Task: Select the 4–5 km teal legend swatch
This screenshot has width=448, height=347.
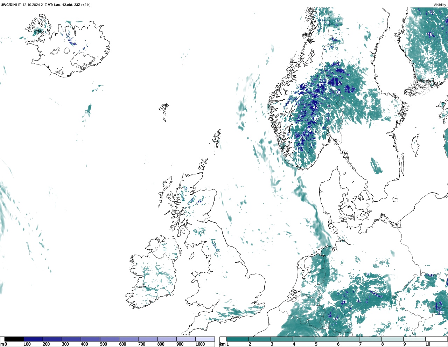Action: (x=304, y=339)
